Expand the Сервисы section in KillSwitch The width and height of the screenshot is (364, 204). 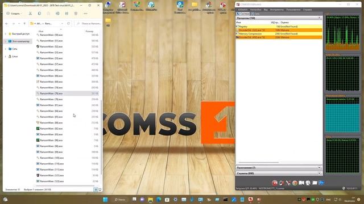click(x=320, y=173)
